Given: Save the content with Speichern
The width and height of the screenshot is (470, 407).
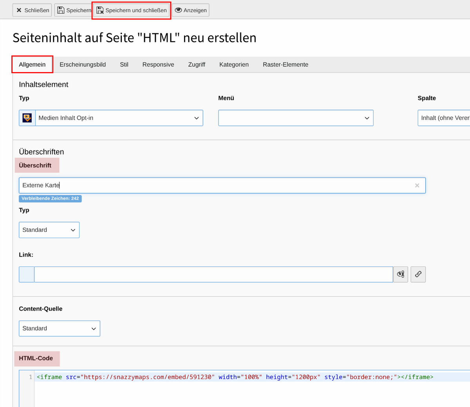Looking at the screenshot, I should point(74,10).
